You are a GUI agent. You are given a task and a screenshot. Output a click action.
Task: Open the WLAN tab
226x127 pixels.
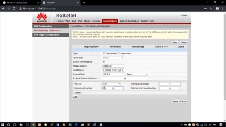click(87, 21)
